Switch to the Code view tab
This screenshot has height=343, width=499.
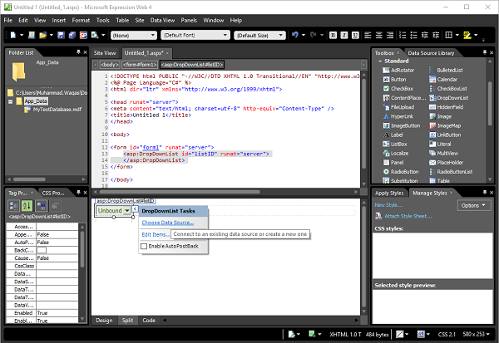tap(149, 320)
